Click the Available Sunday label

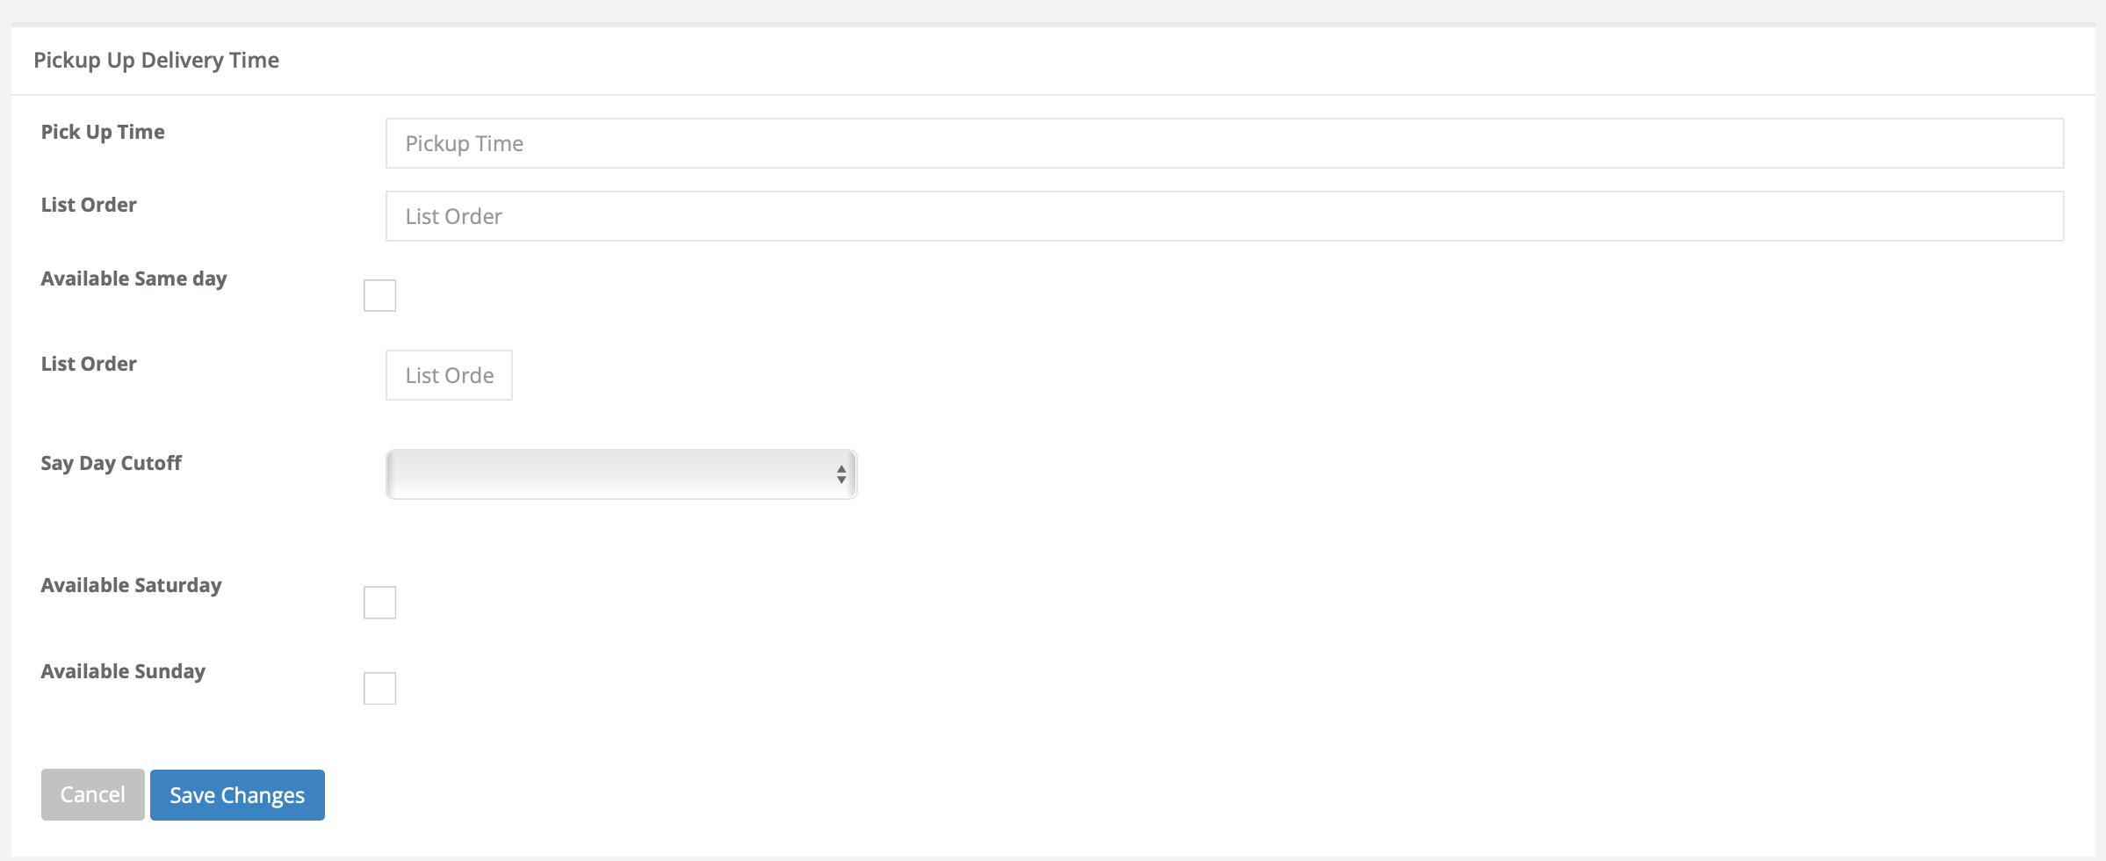(x=123, y=671)
